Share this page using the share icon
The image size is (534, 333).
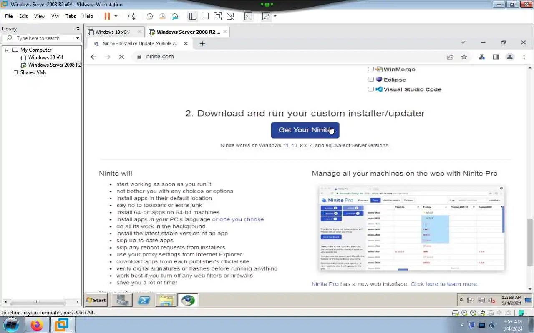pyautogui.click(x=450, y=57)
